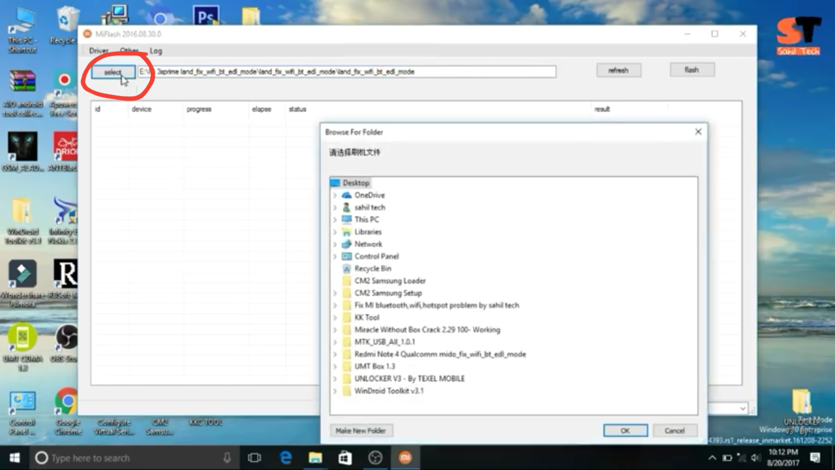Viewport: 835px width, 470px height.
Task: Select Recycle Bin in the folder tree
Action: [373, 268]
